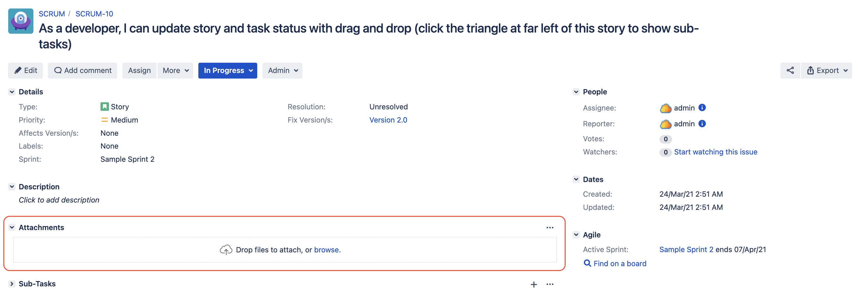This screenshot has width=859, height=306.
Task: Open the More actions dropdown
Action: (x=175, y=70)
